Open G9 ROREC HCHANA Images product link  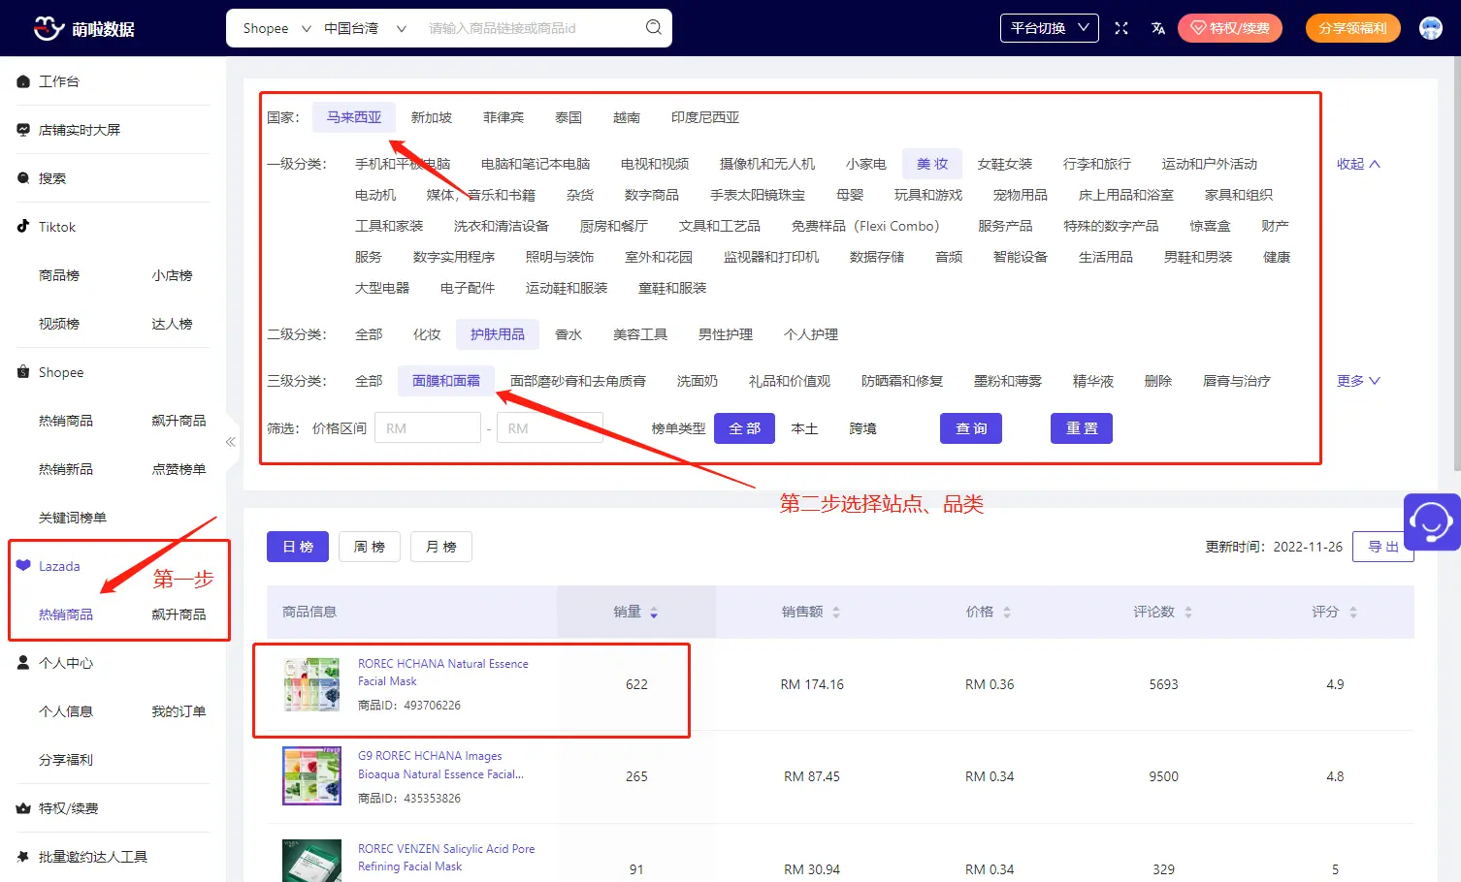(440, 765)
